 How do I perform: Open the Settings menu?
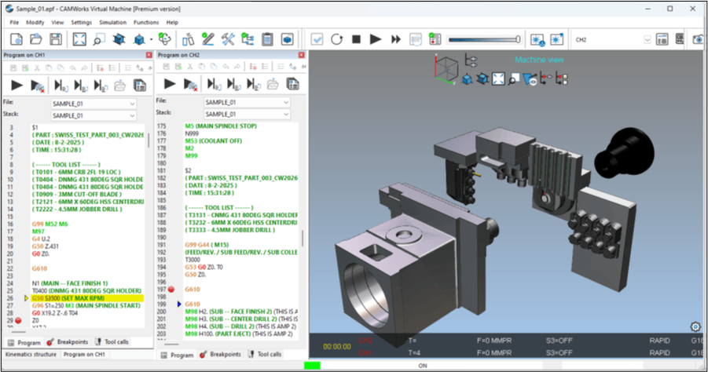point(81,22)
